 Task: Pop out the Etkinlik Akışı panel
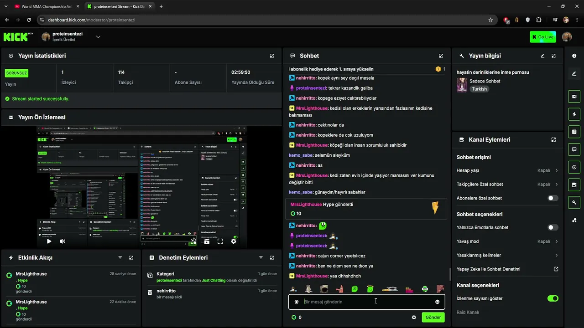(x=131, y=258)
